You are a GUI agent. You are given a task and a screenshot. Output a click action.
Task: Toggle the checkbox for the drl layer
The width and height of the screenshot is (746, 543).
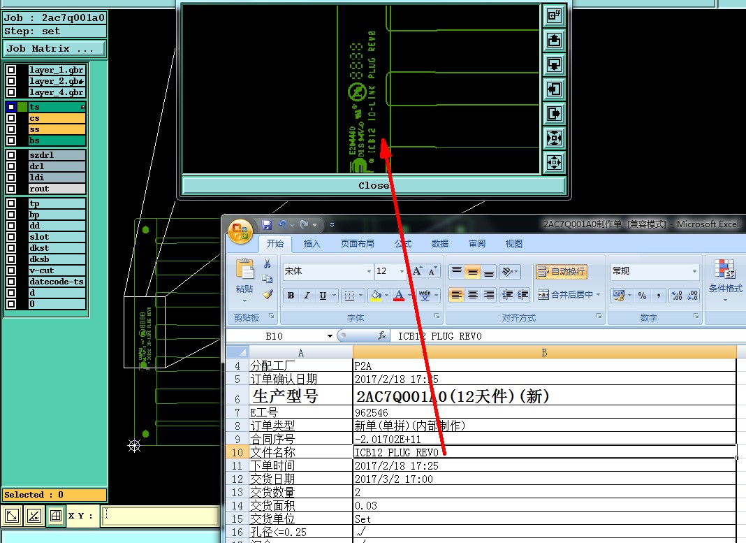pyautogui.click(x=11, y=166)
